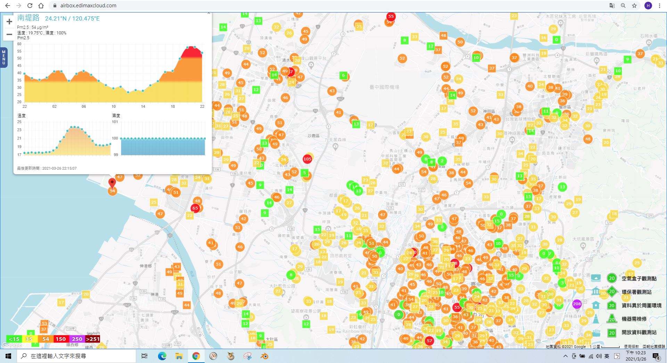Zoom out the map with minus button
The height and width of the screenshot is (363, 667).
[x=9, y=34]
